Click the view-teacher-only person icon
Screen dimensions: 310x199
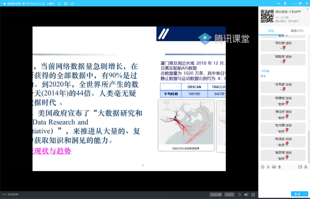[x=306, y=167]
